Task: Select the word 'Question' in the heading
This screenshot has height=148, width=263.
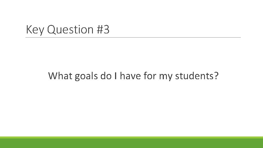Action: 70,30
